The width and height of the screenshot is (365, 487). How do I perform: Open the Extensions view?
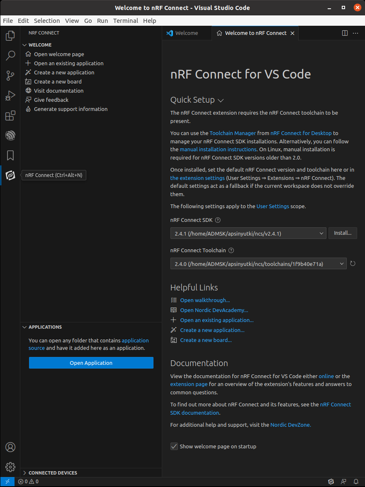tap(10, 116)
